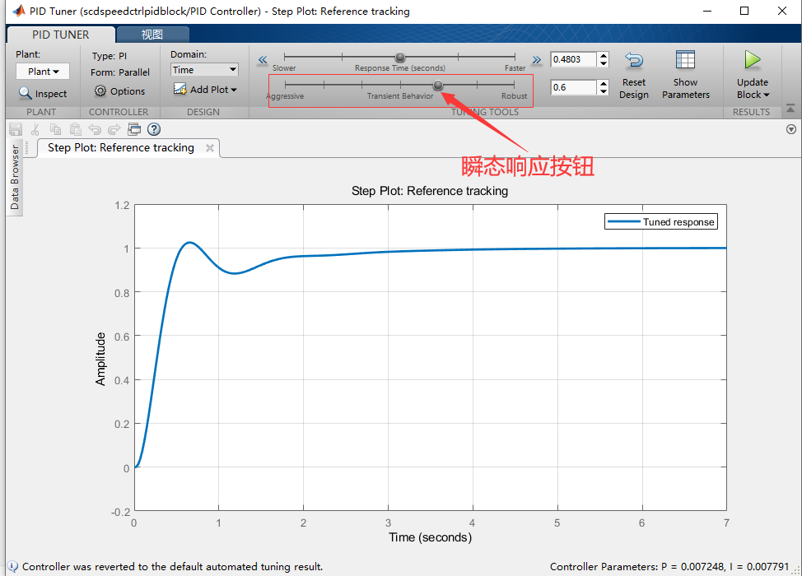
Task: Click the reverted controller status message
Action: click(172, 566)
